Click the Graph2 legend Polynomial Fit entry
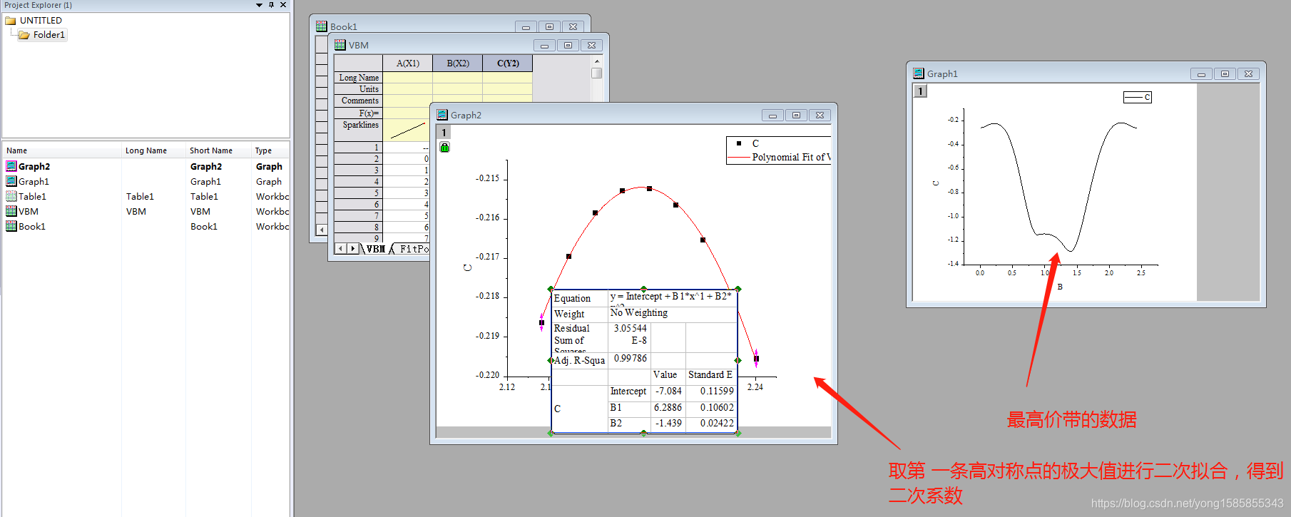Screen dimensions: 1291x517 (x=779, y=157)
